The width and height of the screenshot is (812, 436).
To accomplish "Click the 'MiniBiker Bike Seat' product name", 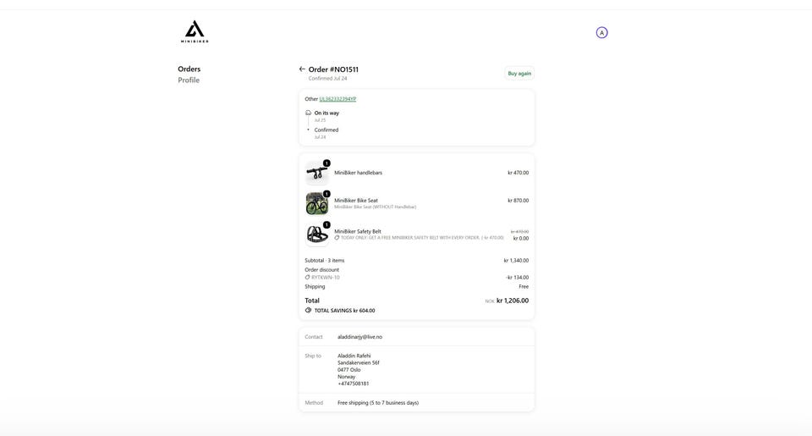I will [356, 200].
